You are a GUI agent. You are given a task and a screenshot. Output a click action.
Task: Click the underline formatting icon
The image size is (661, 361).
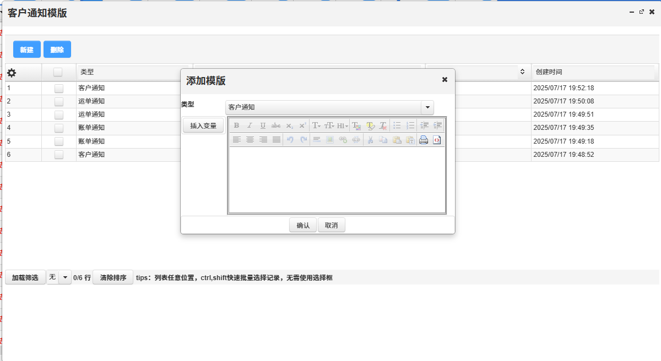click(x=263, y=125)
